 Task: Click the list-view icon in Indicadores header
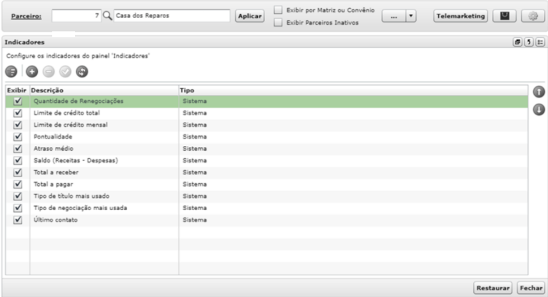(x=540, y=42)
